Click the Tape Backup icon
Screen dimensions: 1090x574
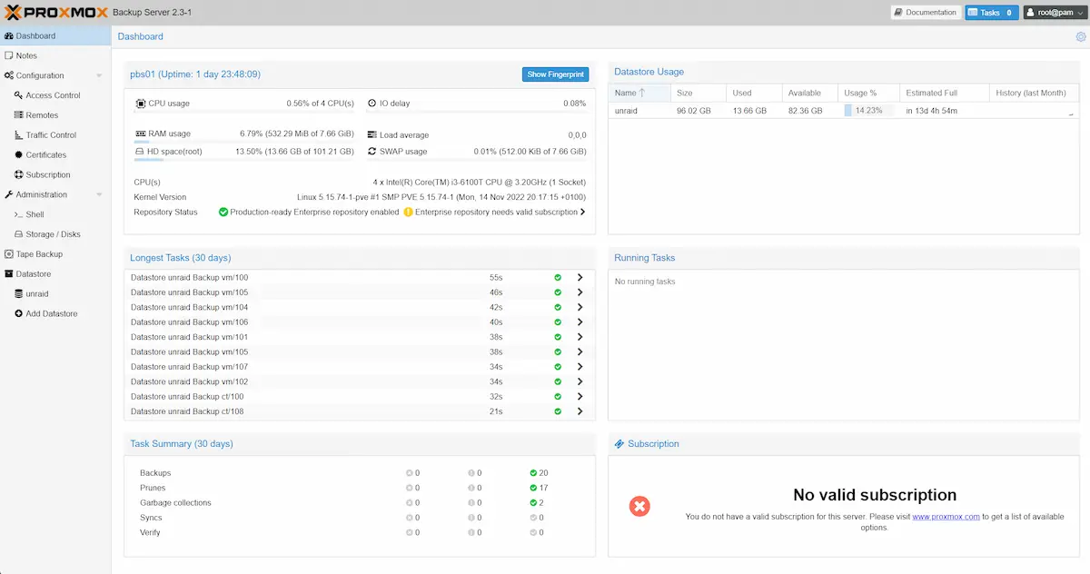(11, 253)
